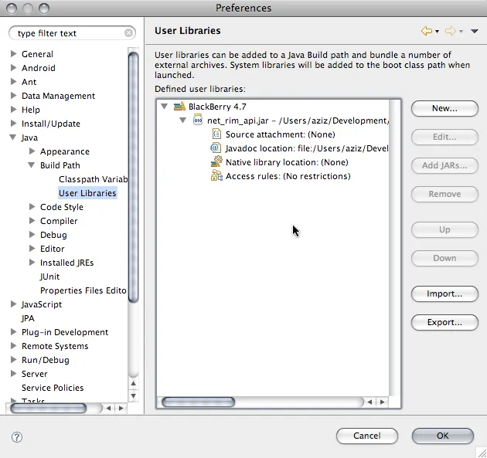Collapse the Build Path node
This screenshot has width=487, height=458.
pos(32,165)
